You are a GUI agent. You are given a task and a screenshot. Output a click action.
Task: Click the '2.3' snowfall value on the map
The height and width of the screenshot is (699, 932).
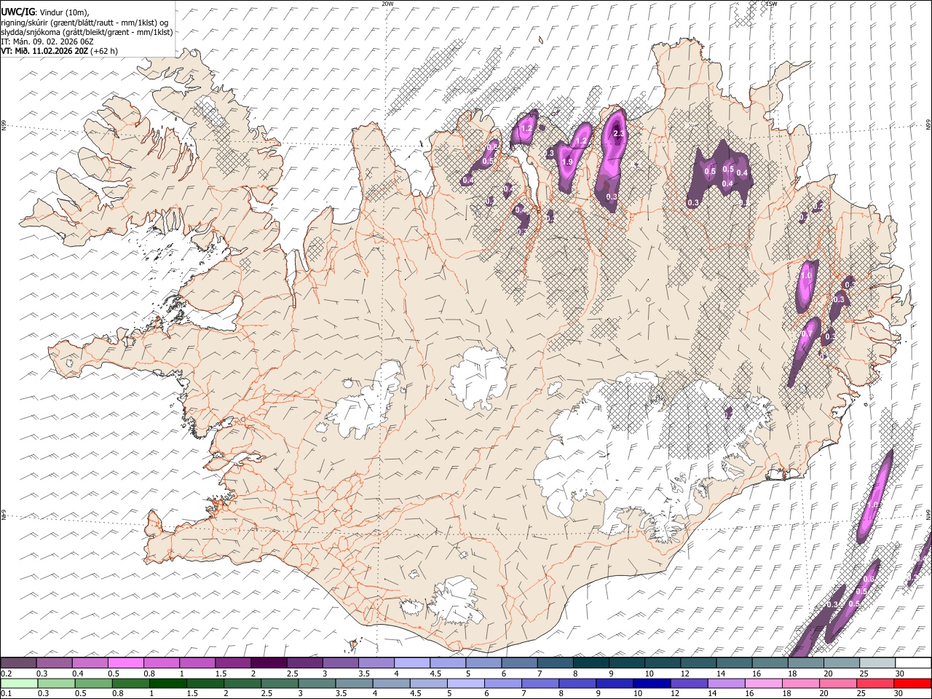tap(619, 134)
